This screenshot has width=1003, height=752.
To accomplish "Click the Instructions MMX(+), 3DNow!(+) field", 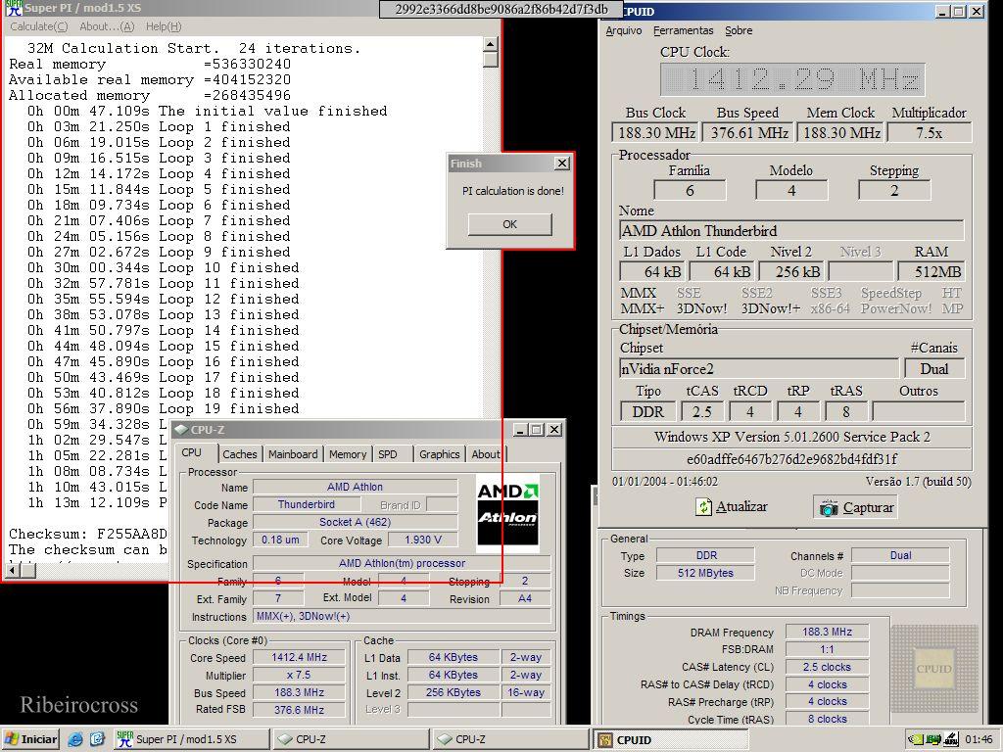I will [402, 617].
